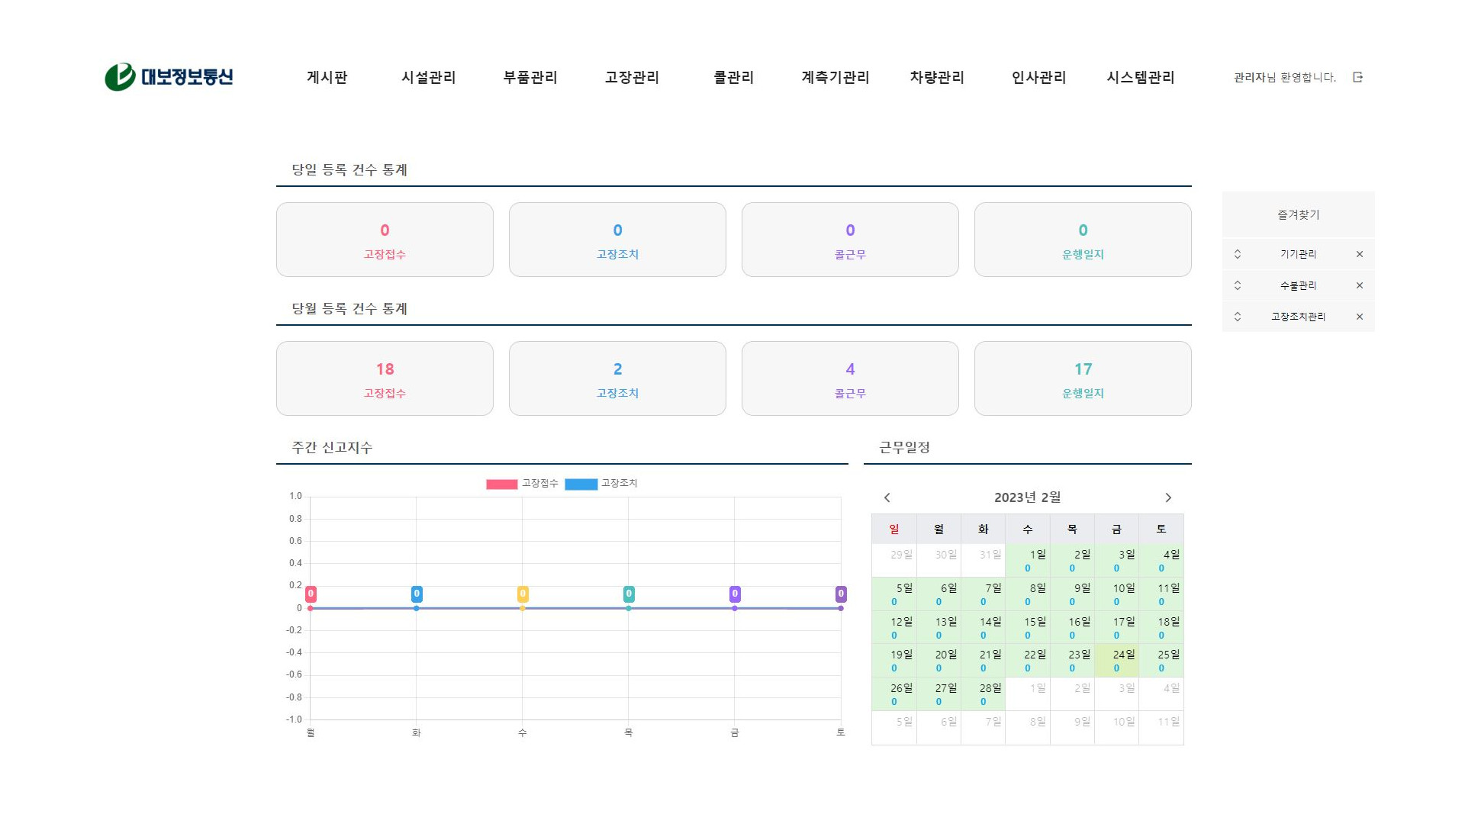Click reorder arrows next to 고장조치관리

tap(1238, 317)
